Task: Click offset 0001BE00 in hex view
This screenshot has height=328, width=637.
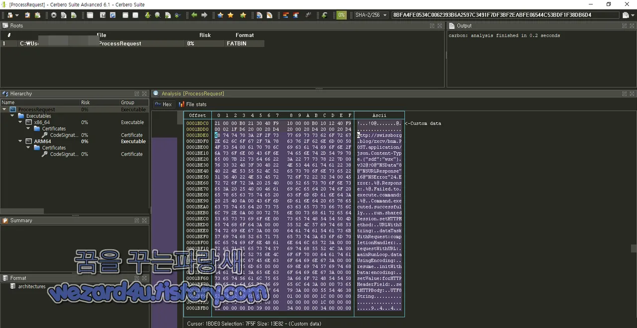Action: coord(198,147)
